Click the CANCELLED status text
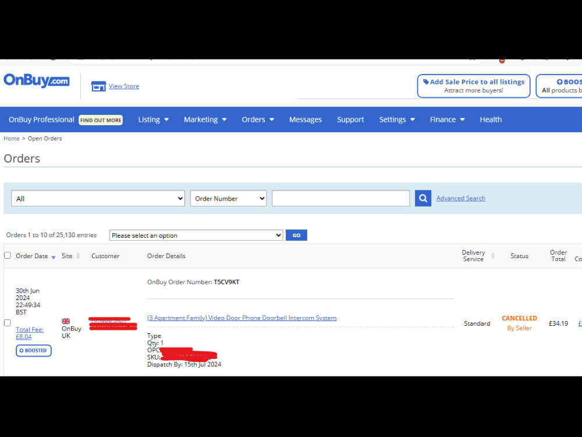582x437 pixels. tap(519, 318)
